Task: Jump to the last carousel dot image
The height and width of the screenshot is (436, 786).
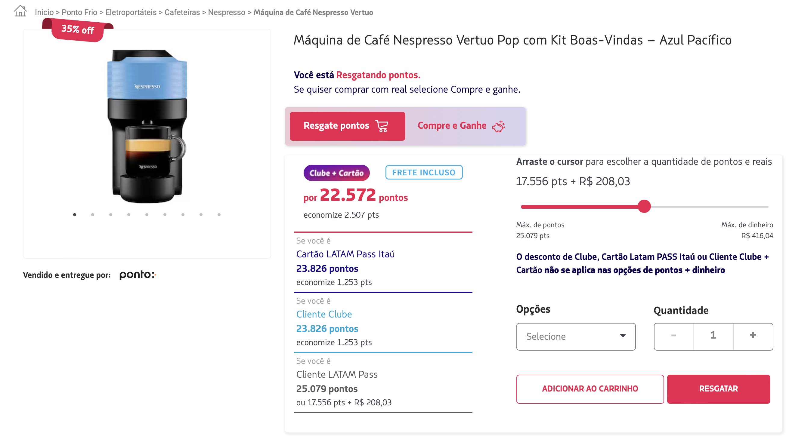Action: click(219, 215)
